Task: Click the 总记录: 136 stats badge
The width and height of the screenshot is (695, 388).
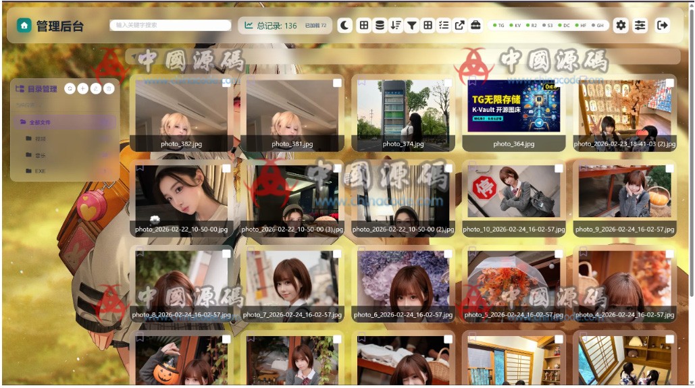Action: point(286,26)
